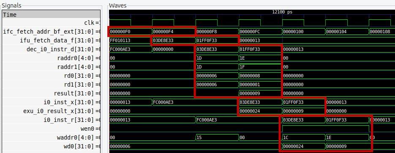The image size is (395, 153).
Task: Click 01FF0F33 in the dec_i0_instr_d row
Action: coord(250,49)
